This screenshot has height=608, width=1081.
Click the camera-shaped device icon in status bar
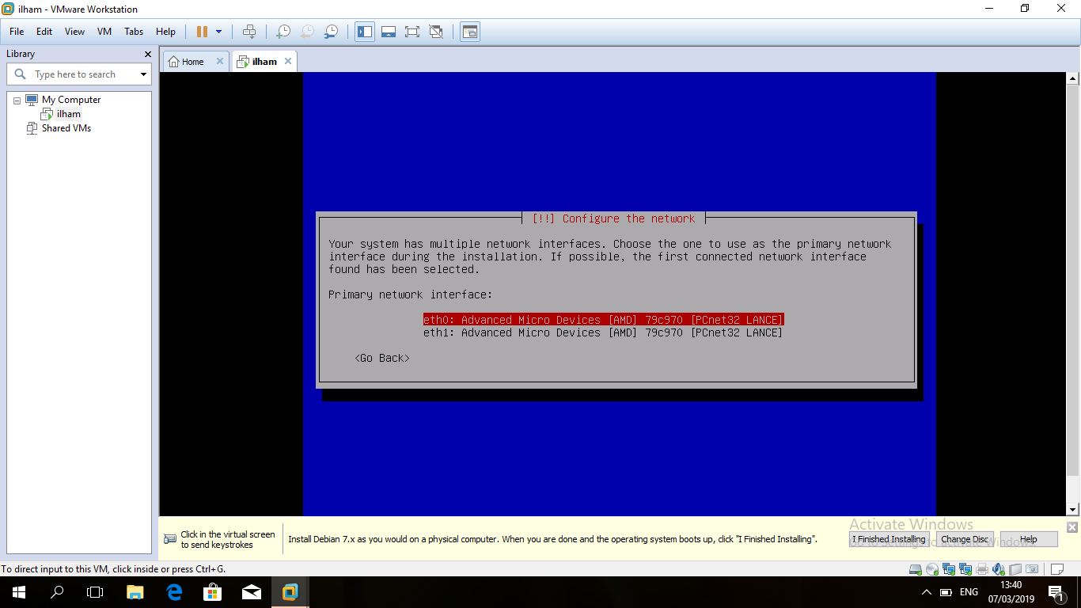(1032, 568)
